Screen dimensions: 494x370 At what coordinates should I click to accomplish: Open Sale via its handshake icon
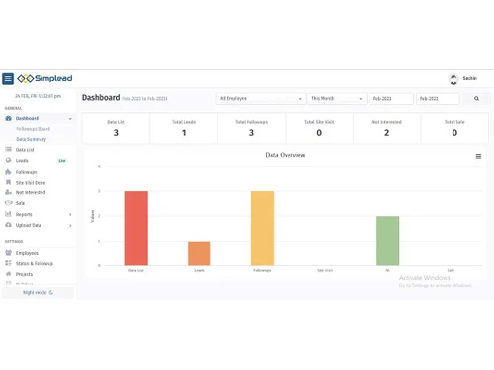[x=8, y=203]
